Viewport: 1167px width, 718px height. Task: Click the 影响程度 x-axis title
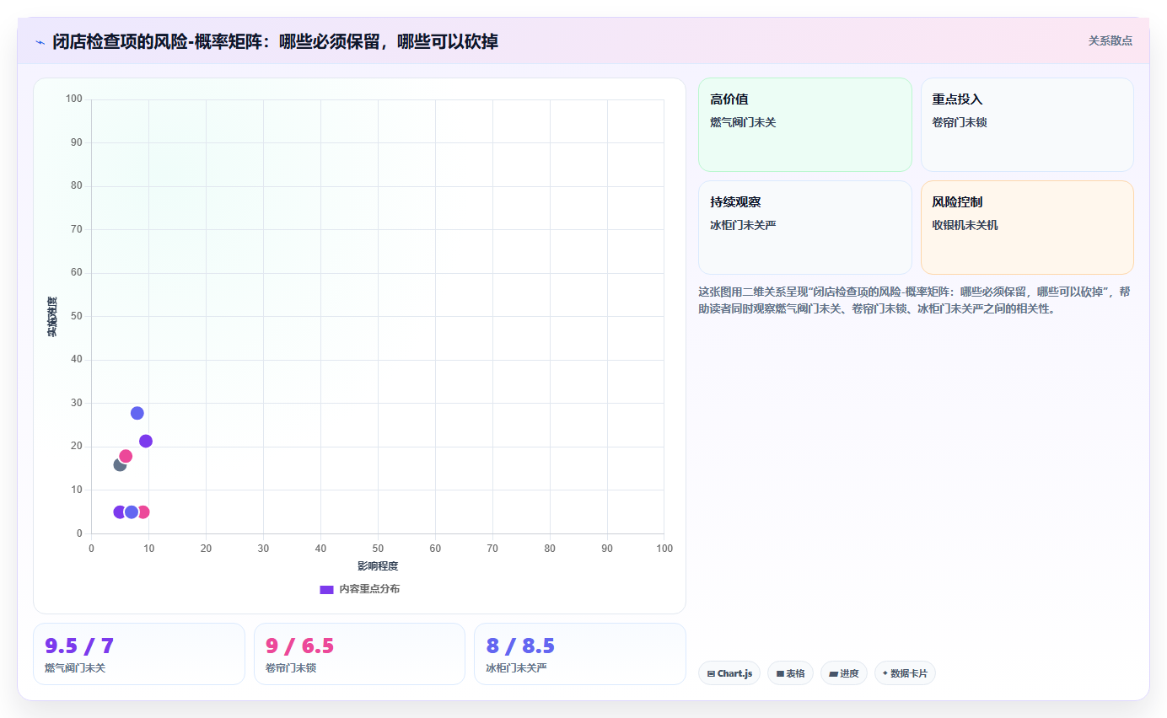coord(378,565)
